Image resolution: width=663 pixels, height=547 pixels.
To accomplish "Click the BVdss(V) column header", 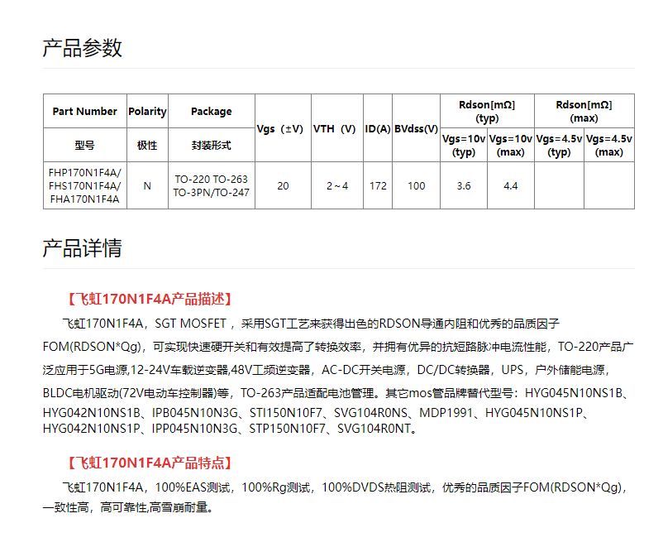I will 416,128.
